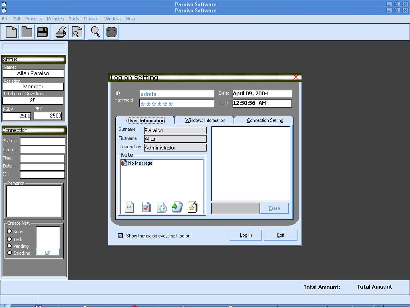Click the key document icon under Note

(129, 207)
